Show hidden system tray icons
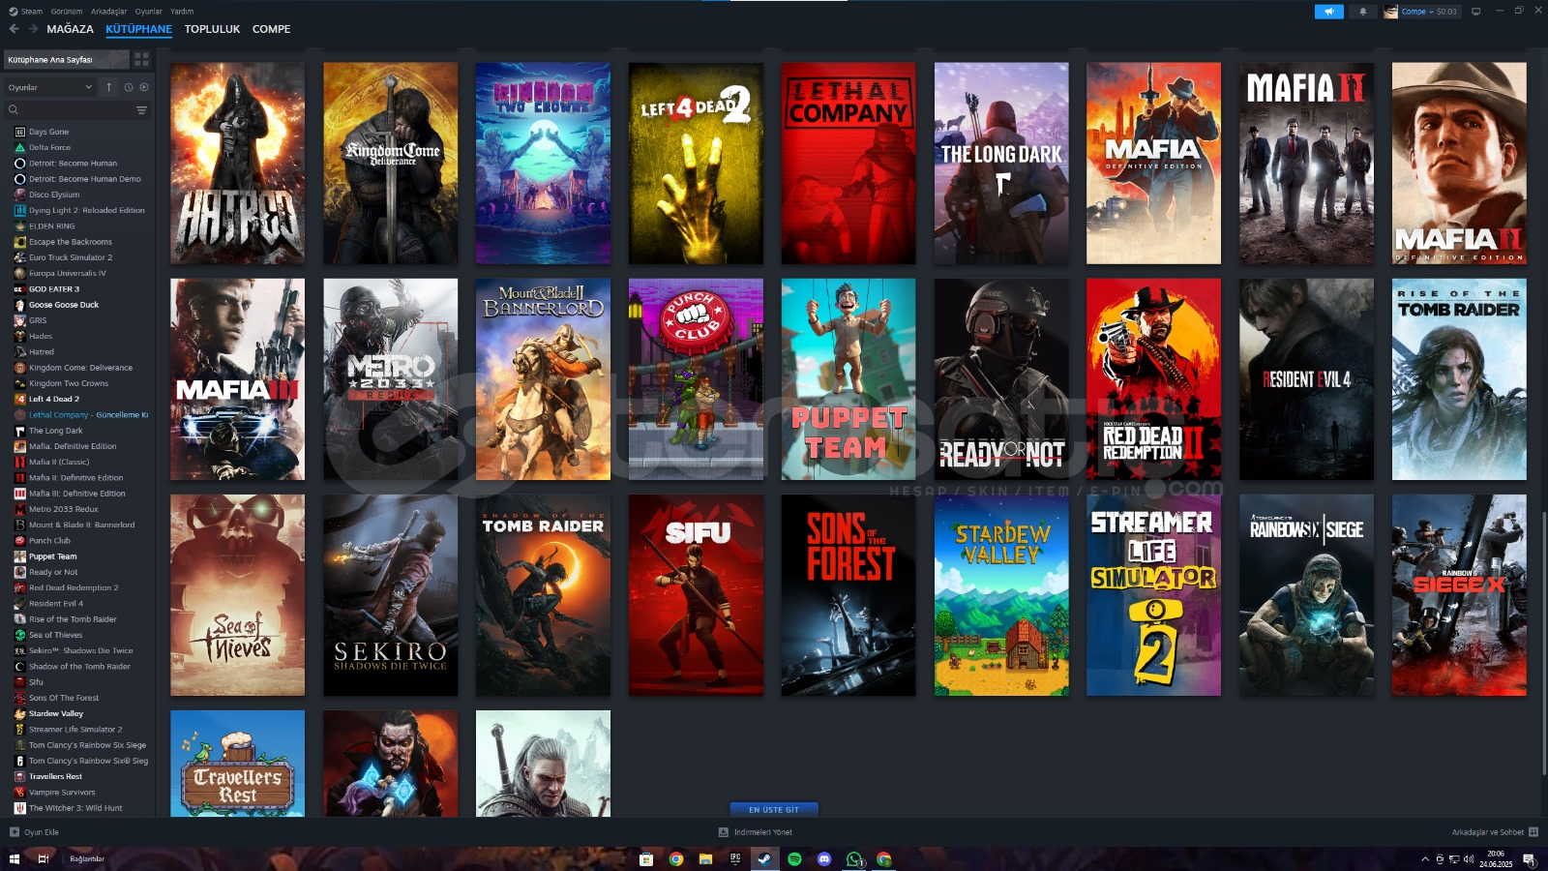Screen dimensions: 1548x871 pyautogui.click(x=1424, y=858)
